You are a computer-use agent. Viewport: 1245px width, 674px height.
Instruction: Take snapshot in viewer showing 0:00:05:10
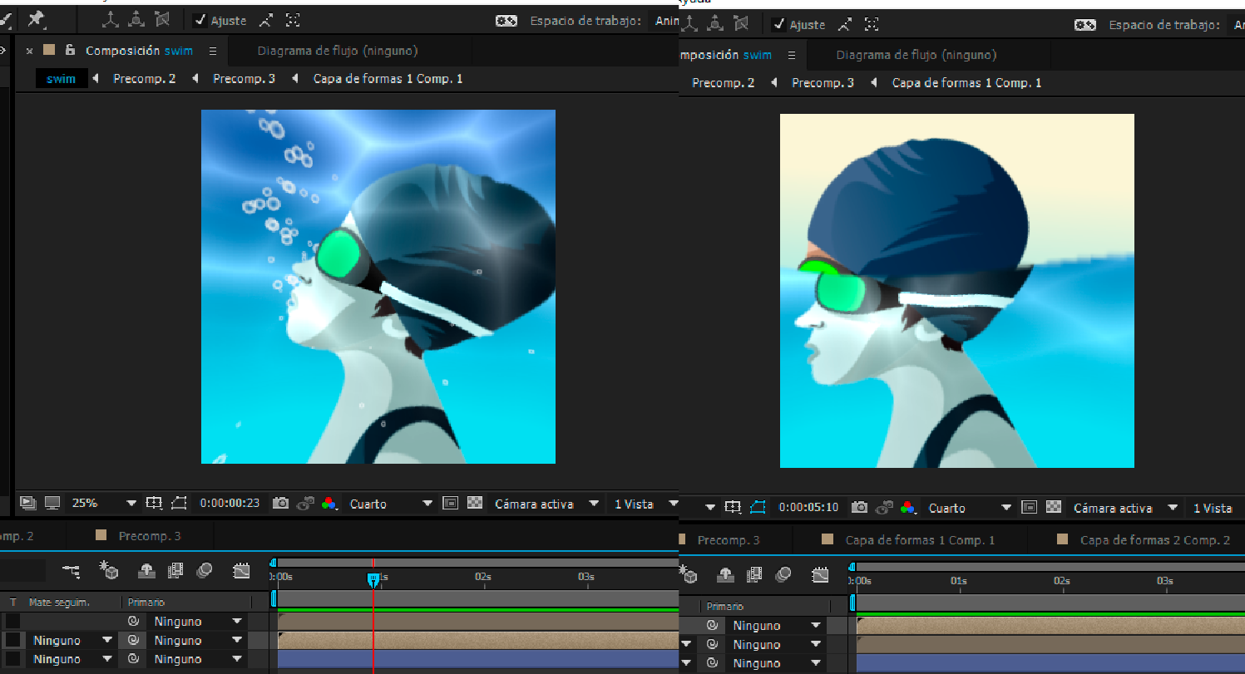860,507
